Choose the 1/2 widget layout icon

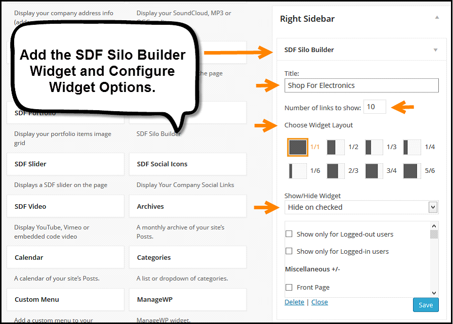coord(336,147)
